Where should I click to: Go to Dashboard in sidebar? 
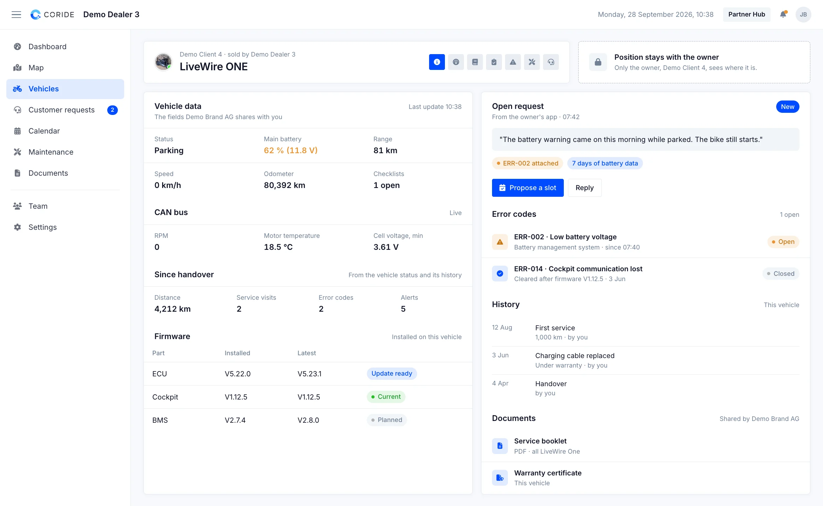point(65,47)
